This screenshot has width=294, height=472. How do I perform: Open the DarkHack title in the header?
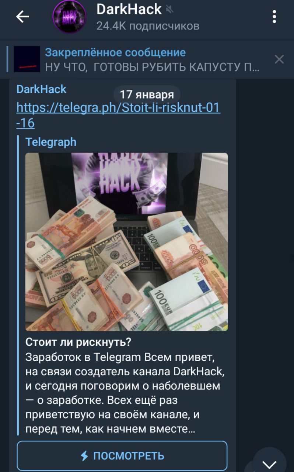coord(129,9)
